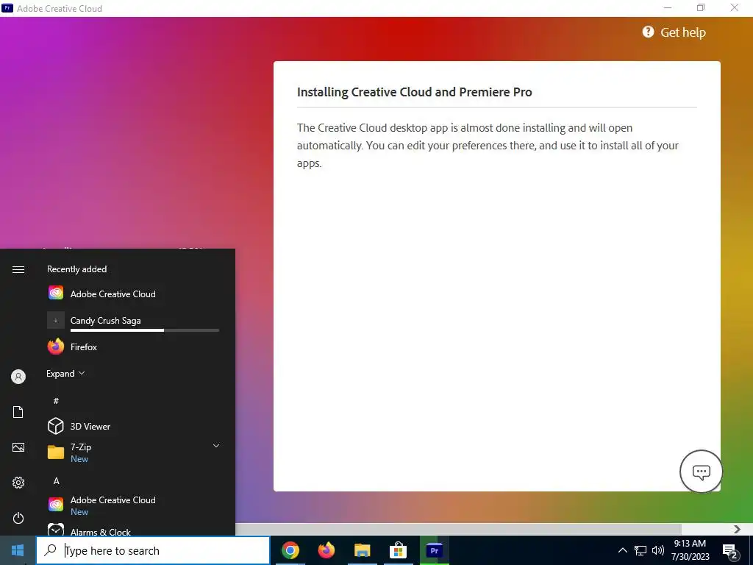Image resolution: width=753 pixels, height=565 pixels.
Task: Click the taskbar search box
Action: (x=153, y=550)
